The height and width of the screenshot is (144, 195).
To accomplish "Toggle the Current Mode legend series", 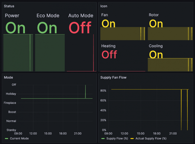I will pyautogui.click(x=19, y=139).
